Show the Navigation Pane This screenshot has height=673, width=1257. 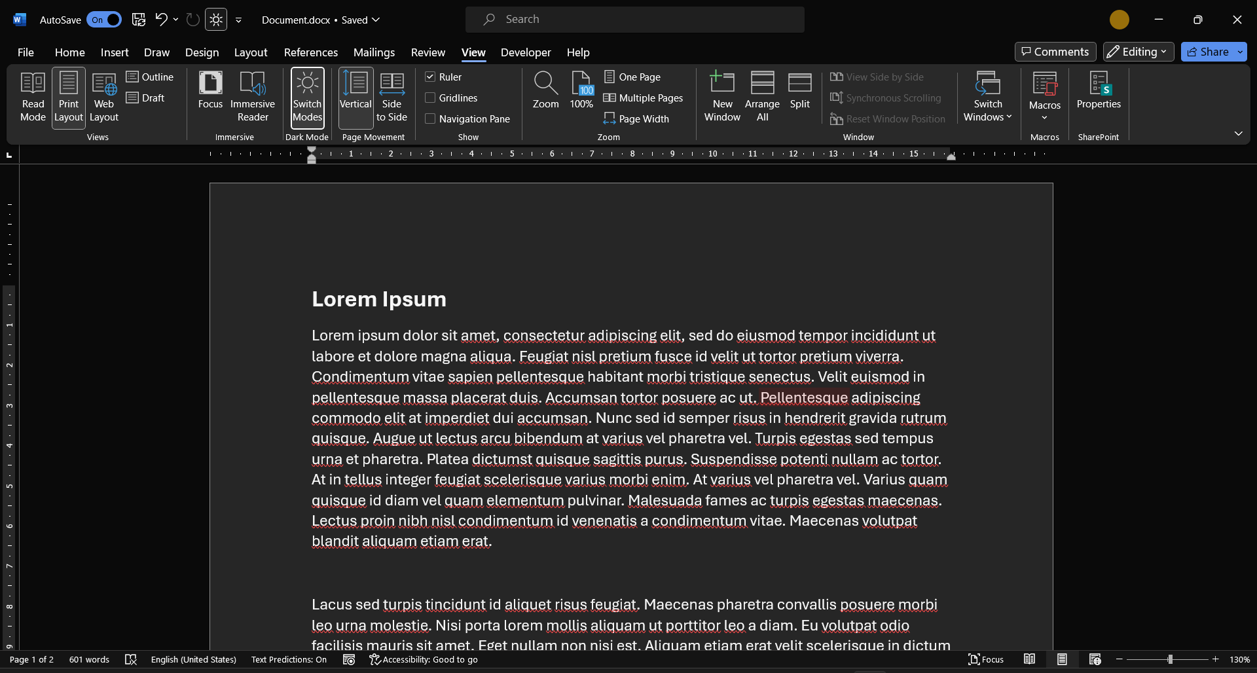pos(431,118)
